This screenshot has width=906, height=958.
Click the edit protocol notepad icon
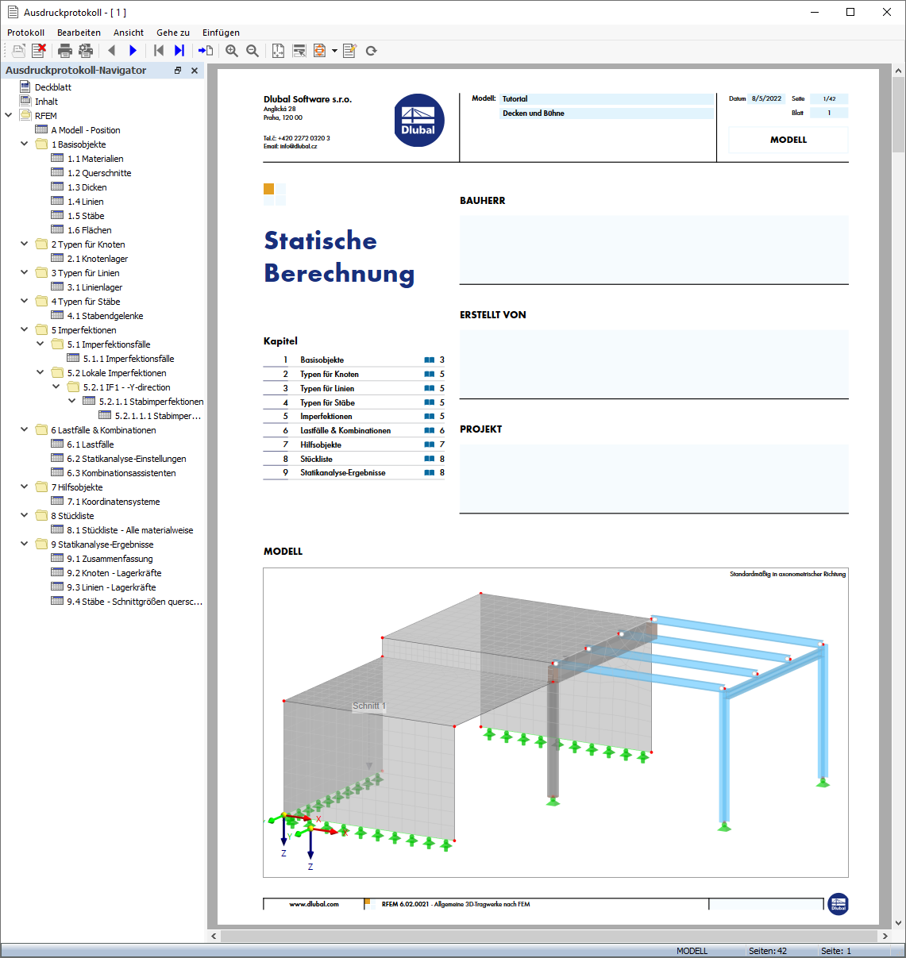(349, 51)
